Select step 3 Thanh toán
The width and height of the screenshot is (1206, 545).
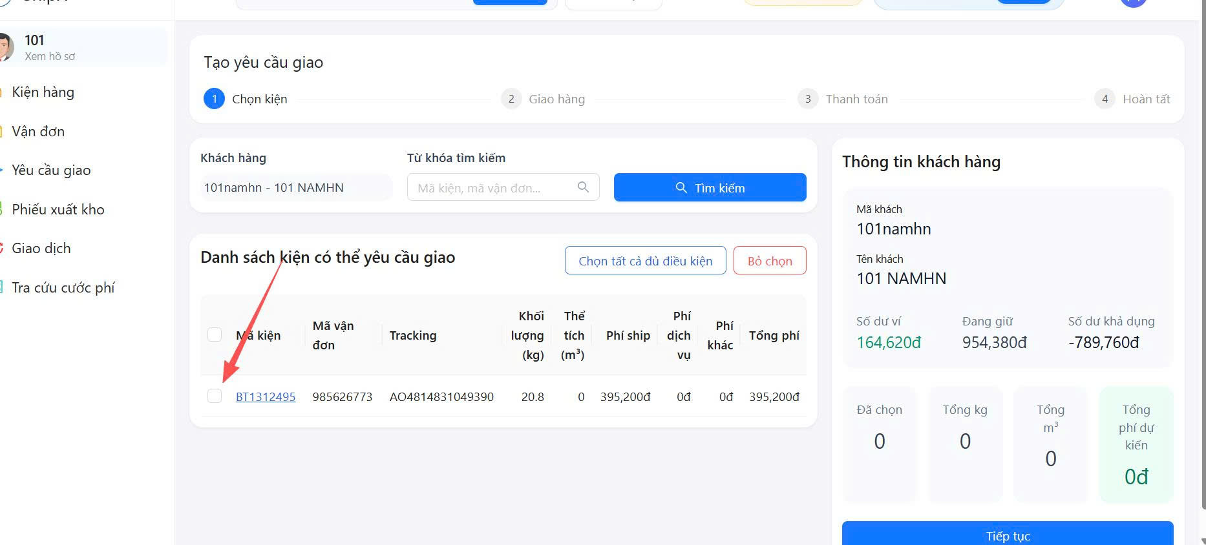point(843,99)
